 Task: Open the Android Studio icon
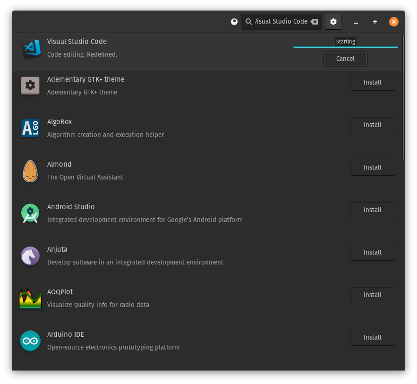pyautogui.click(x=30, y=213)
